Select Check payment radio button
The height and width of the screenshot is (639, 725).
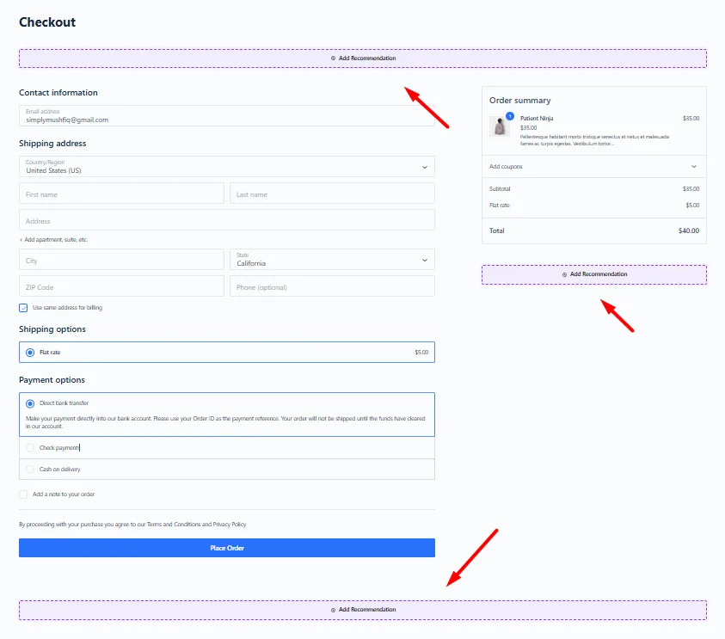(x=30, y=447)
